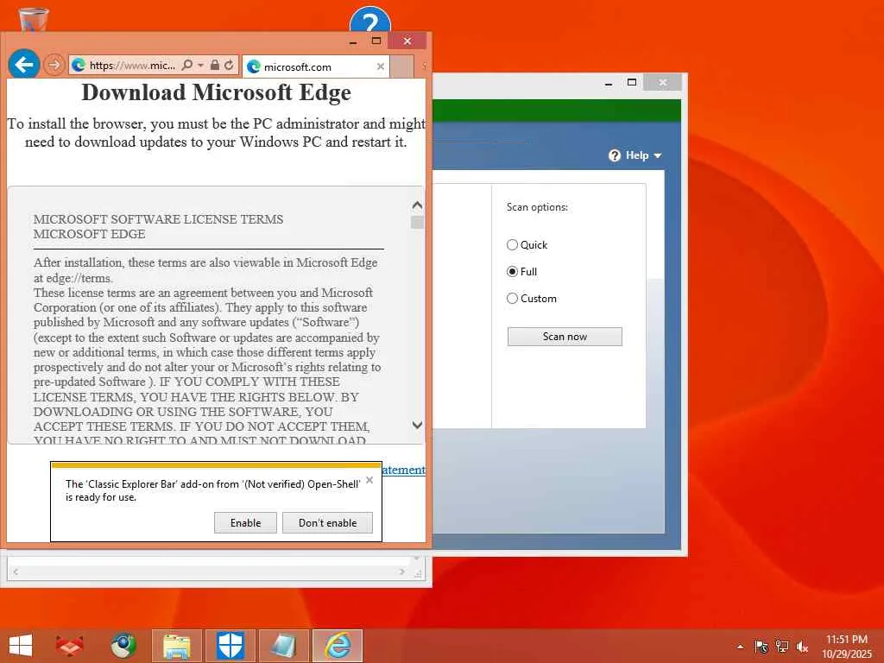Open search via magnifier icon in address bar
The image size is (884, 663).
(187, 66)
